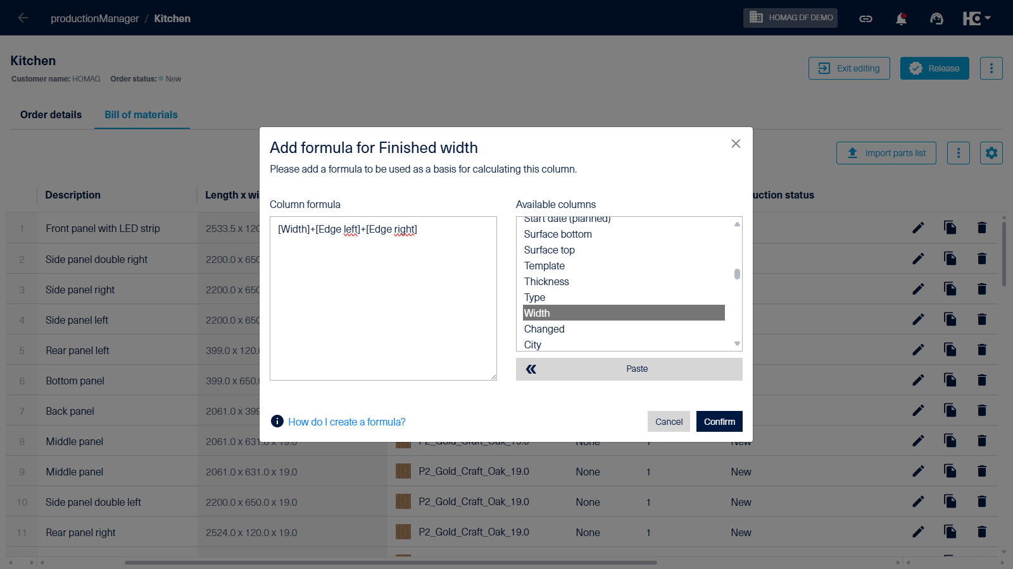Select Template in Available columns
Image resolution: width=1013 pixels, height=569 pixels.
(624, 266)
